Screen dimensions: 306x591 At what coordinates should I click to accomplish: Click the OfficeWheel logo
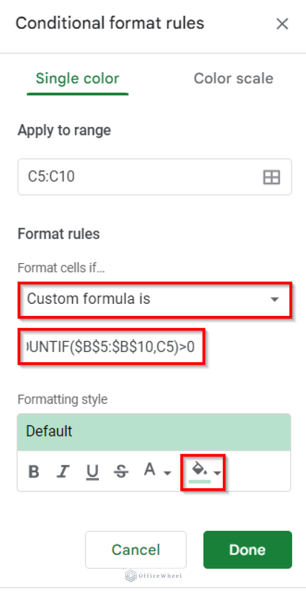(x=153, y=575)
